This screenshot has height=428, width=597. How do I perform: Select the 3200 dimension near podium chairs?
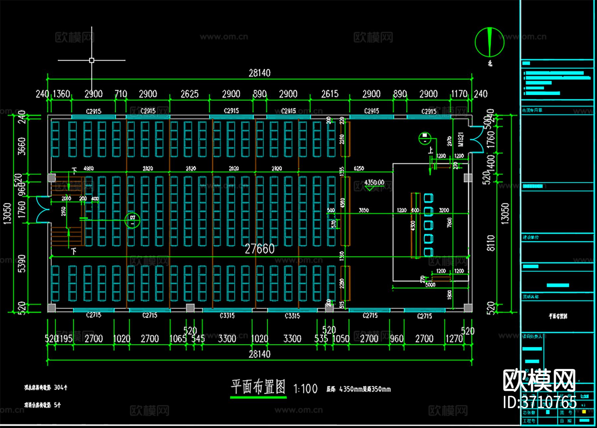(x=444, y=210)
